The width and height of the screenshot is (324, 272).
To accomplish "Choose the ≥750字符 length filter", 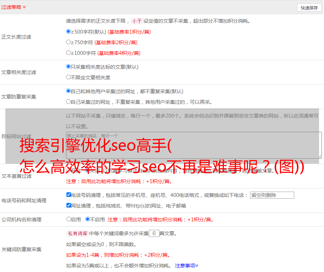I will pos(69,42).
